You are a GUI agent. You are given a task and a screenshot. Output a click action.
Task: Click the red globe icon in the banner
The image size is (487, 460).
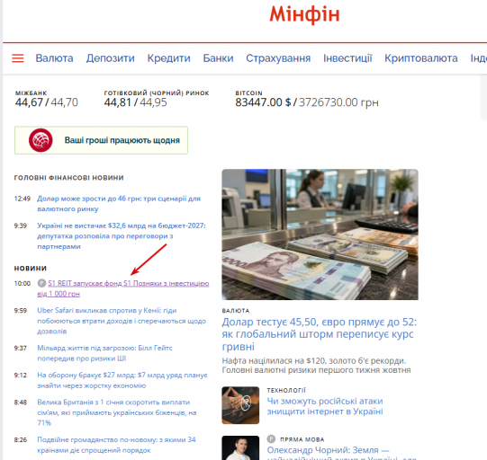(x=41, y=140)
